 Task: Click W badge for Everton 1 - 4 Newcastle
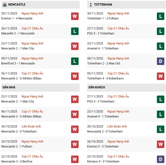[x=75, y=16]
